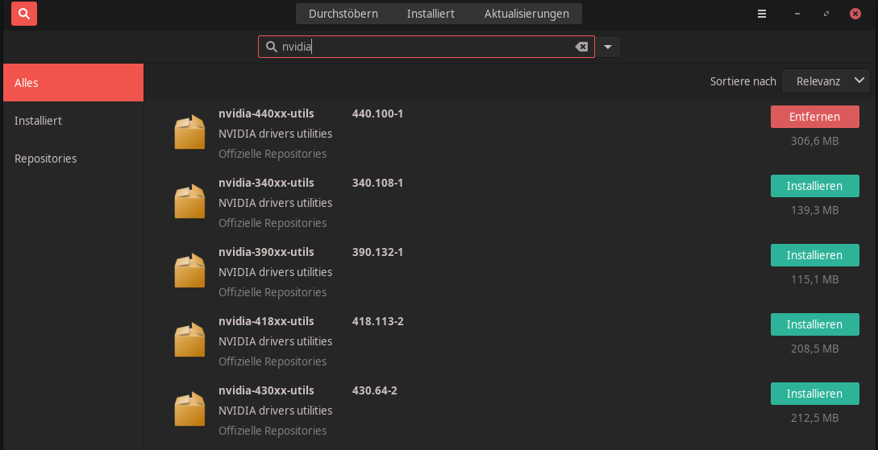Expand the search options dropdown arrow
878x450 pixels.
pyautogui.click(x=608, y=47)
